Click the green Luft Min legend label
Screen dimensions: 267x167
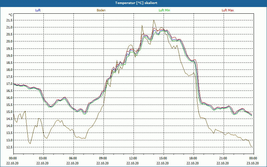164,10
